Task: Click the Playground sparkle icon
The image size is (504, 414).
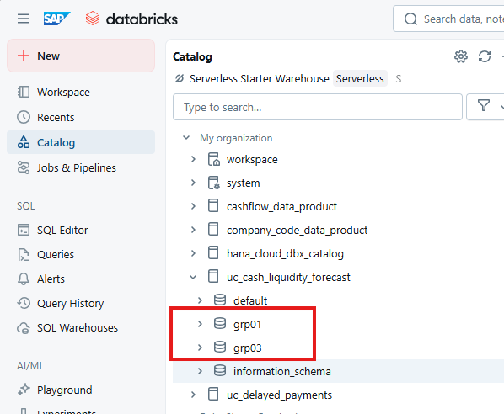Action: click(24, 390)
